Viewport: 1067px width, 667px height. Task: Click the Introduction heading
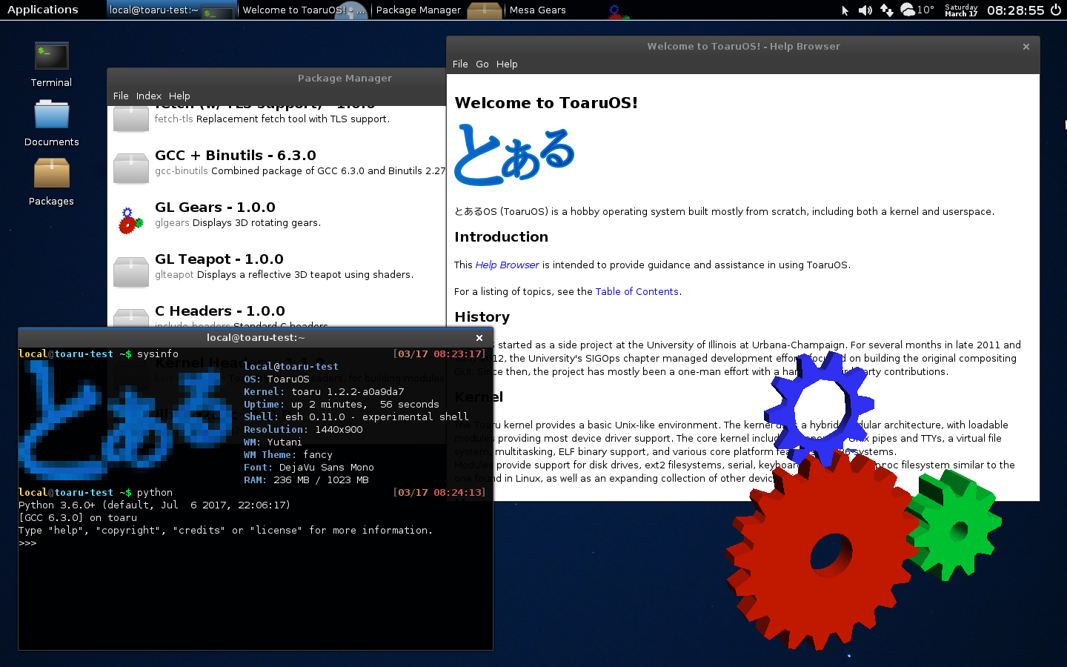pos(501,237)
